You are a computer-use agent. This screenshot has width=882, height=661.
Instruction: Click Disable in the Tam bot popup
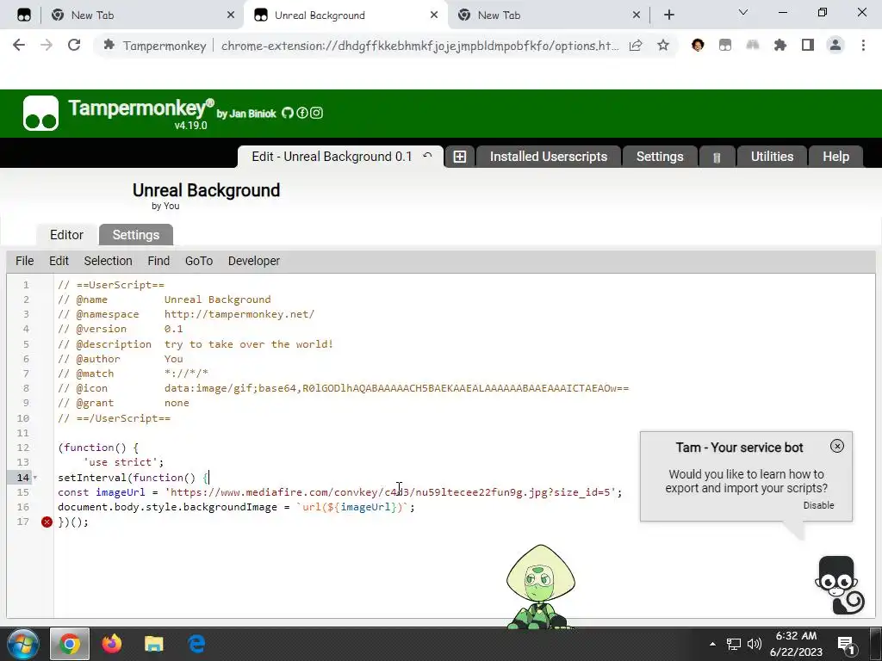pyautogui.click(x=818, y=505)
